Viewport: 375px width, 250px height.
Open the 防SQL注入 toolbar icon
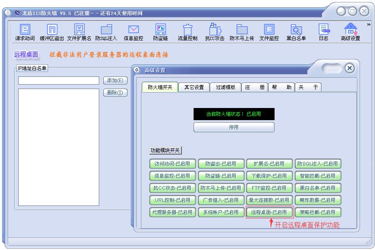pyautogui.click(x=106, y=32)
